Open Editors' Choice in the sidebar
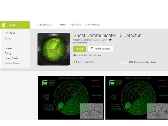168x126 pixels. (12, 63)
